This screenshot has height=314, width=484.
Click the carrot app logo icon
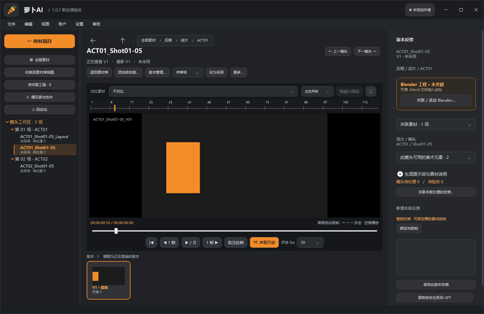[x=11, y=10]
